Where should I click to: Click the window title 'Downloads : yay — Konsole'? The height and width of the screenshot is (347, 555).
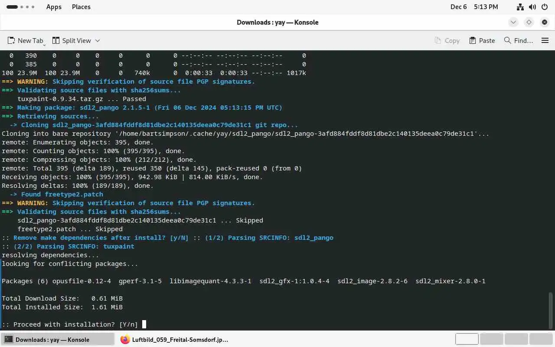pyautogui.click(x=277, y=22)
